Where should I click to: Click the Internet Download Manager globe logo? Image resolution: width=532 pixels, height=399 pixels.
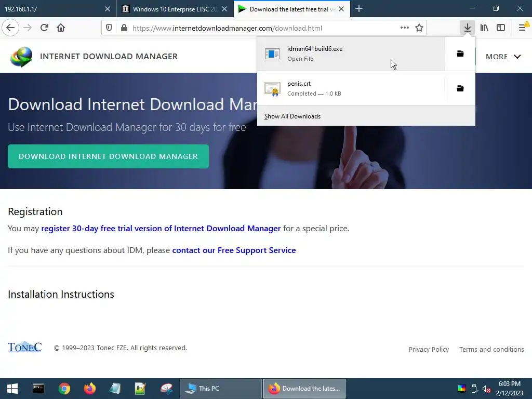tap(21, 57)
